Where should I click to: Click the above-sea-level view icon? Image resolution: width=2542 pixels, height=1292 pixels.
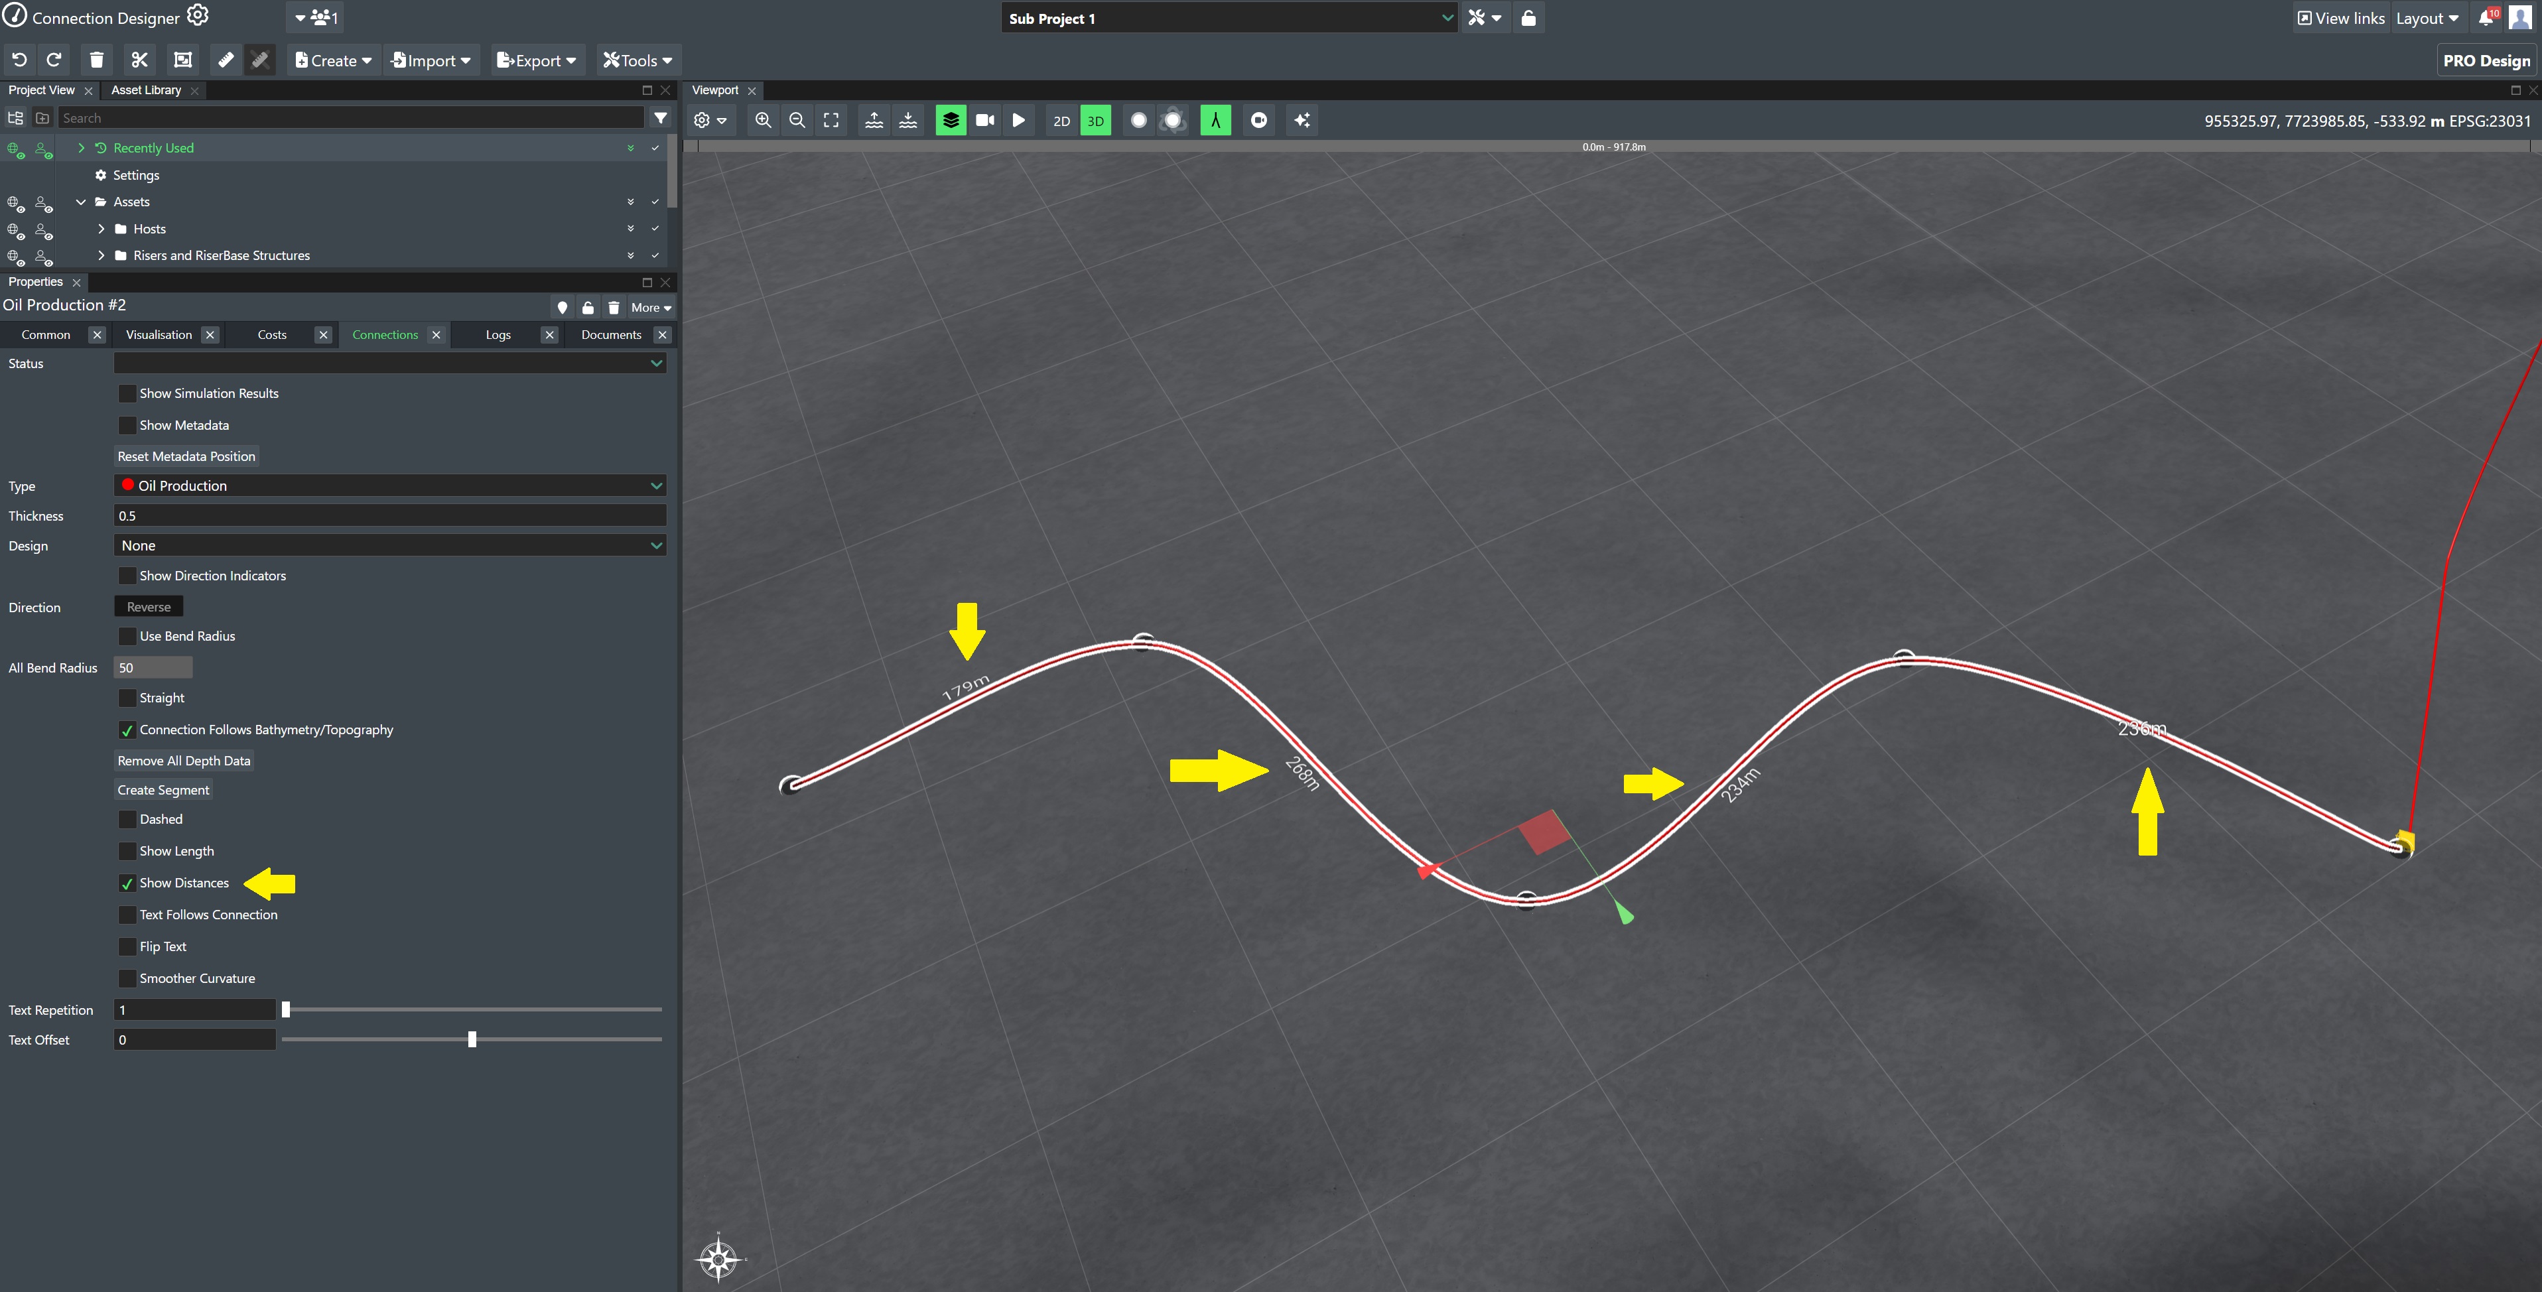click(x=874, y=120)
